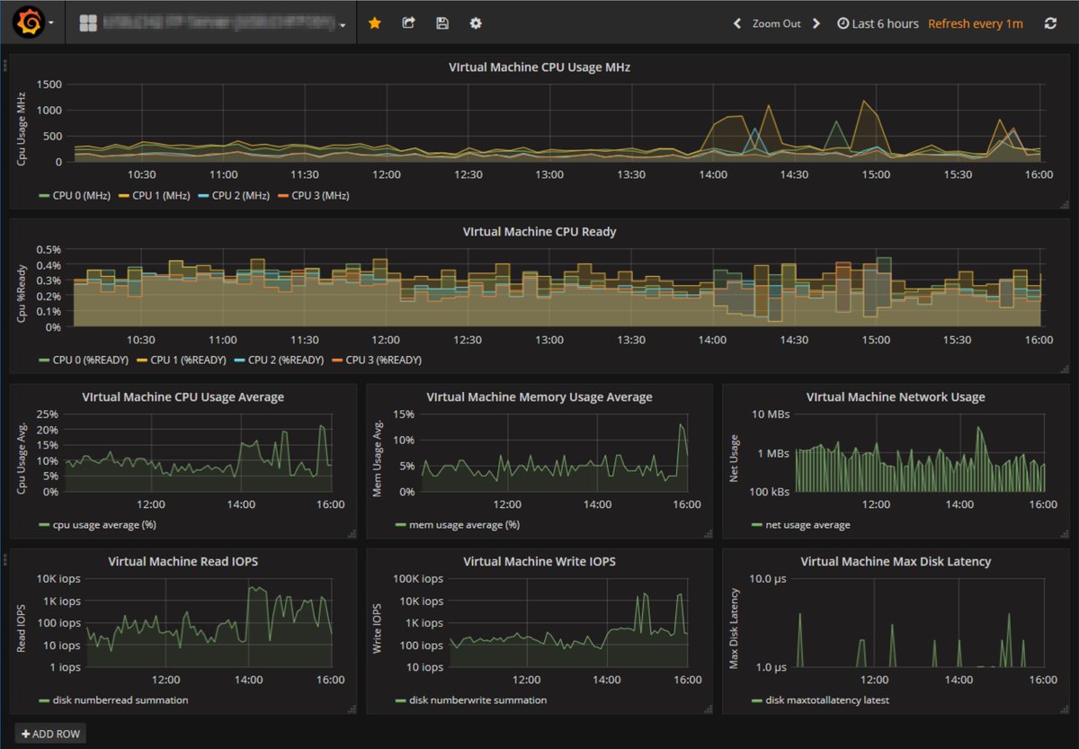Image resolution: width=1079 pixels, height=749 pixels.
Task: Change the Refresh every 1m interval
Action: click(x=976, y=22)
